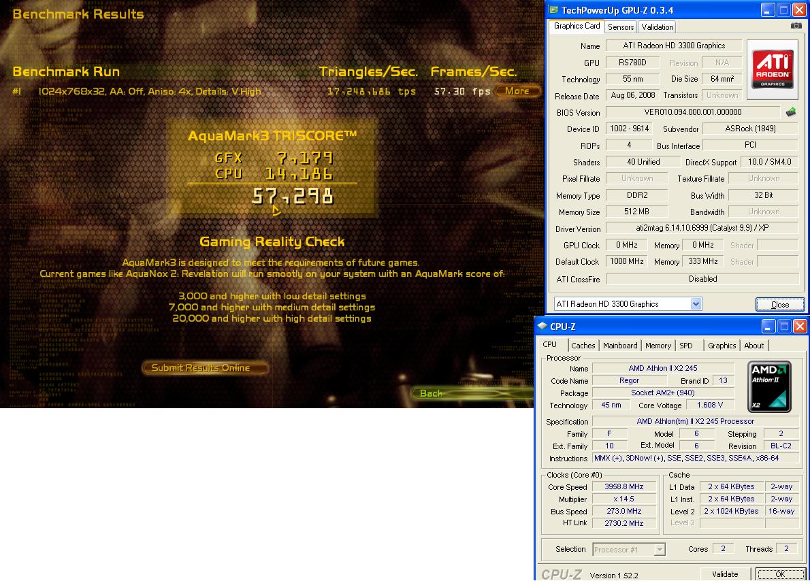Click the Gaming Reality Check heading

[272, 242]
